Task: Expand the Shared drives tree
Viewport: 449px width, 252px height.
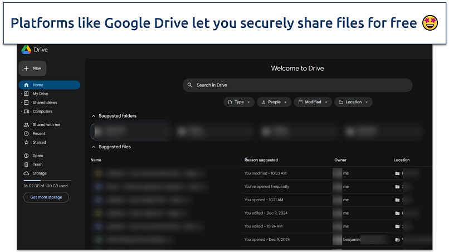Action: 22,103
